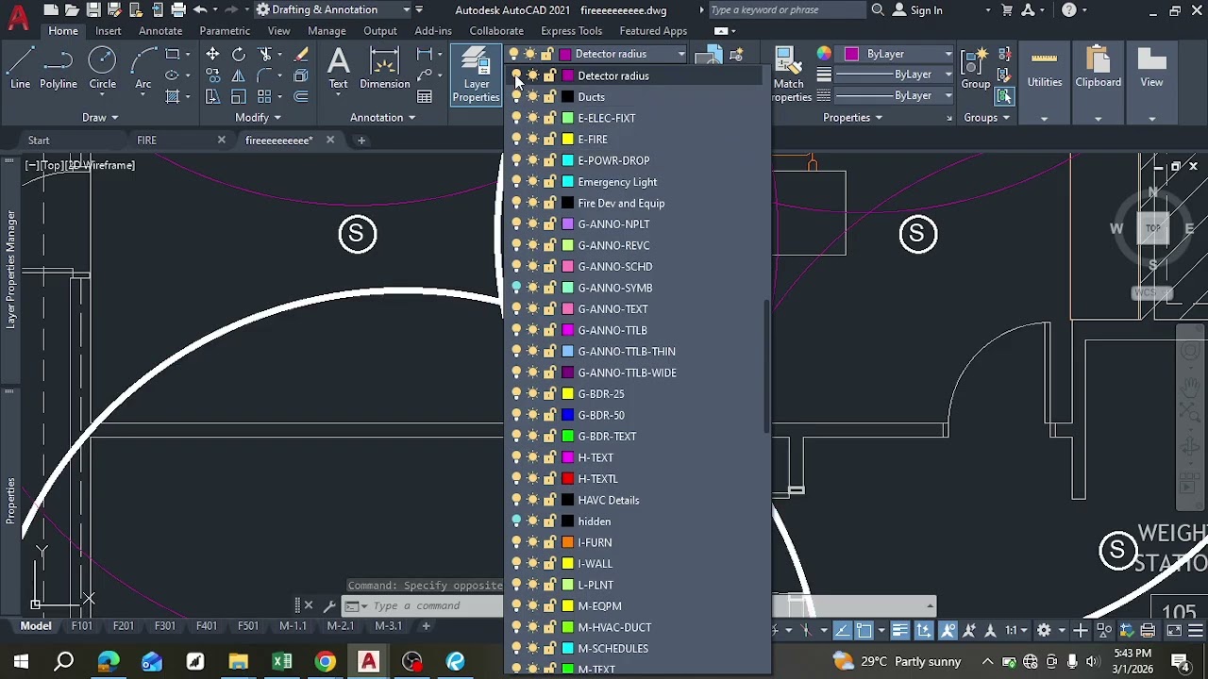Click the search icon beside the keyword field

(878, 9)
